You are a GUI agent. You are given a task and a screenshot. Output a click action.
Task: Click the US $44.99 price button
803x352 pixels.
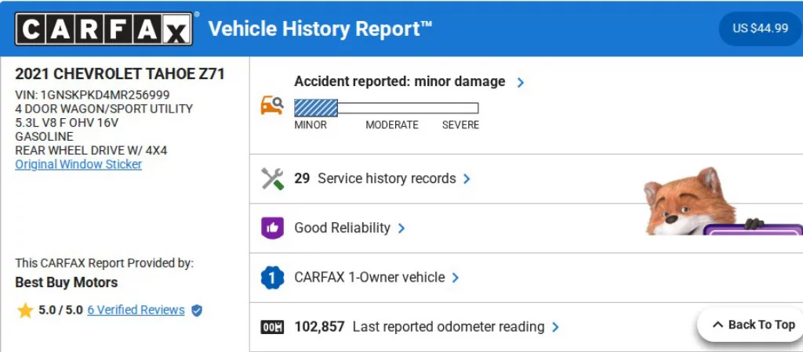760,29
